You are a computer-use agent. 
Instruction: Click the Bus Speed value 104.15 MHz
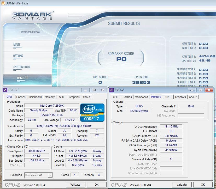coord(37,160)
